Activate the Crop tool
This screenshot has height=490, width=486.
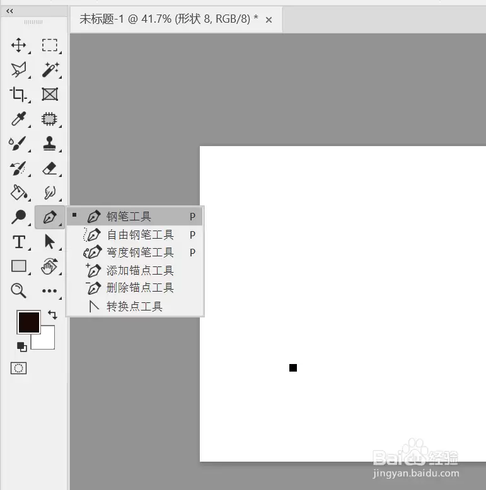[x=18, y=94]
